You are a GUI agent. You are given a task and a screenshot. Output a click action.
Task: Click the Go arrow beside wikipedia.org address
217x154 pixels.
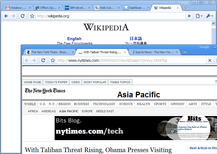189,16
